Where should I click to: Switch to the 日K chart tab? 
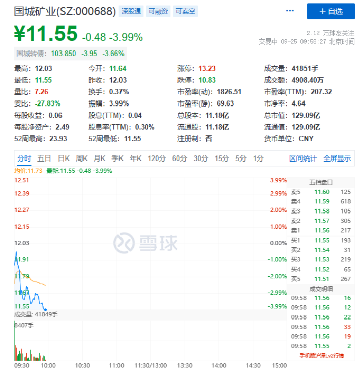pyautogui.click(x=64, y=158)
